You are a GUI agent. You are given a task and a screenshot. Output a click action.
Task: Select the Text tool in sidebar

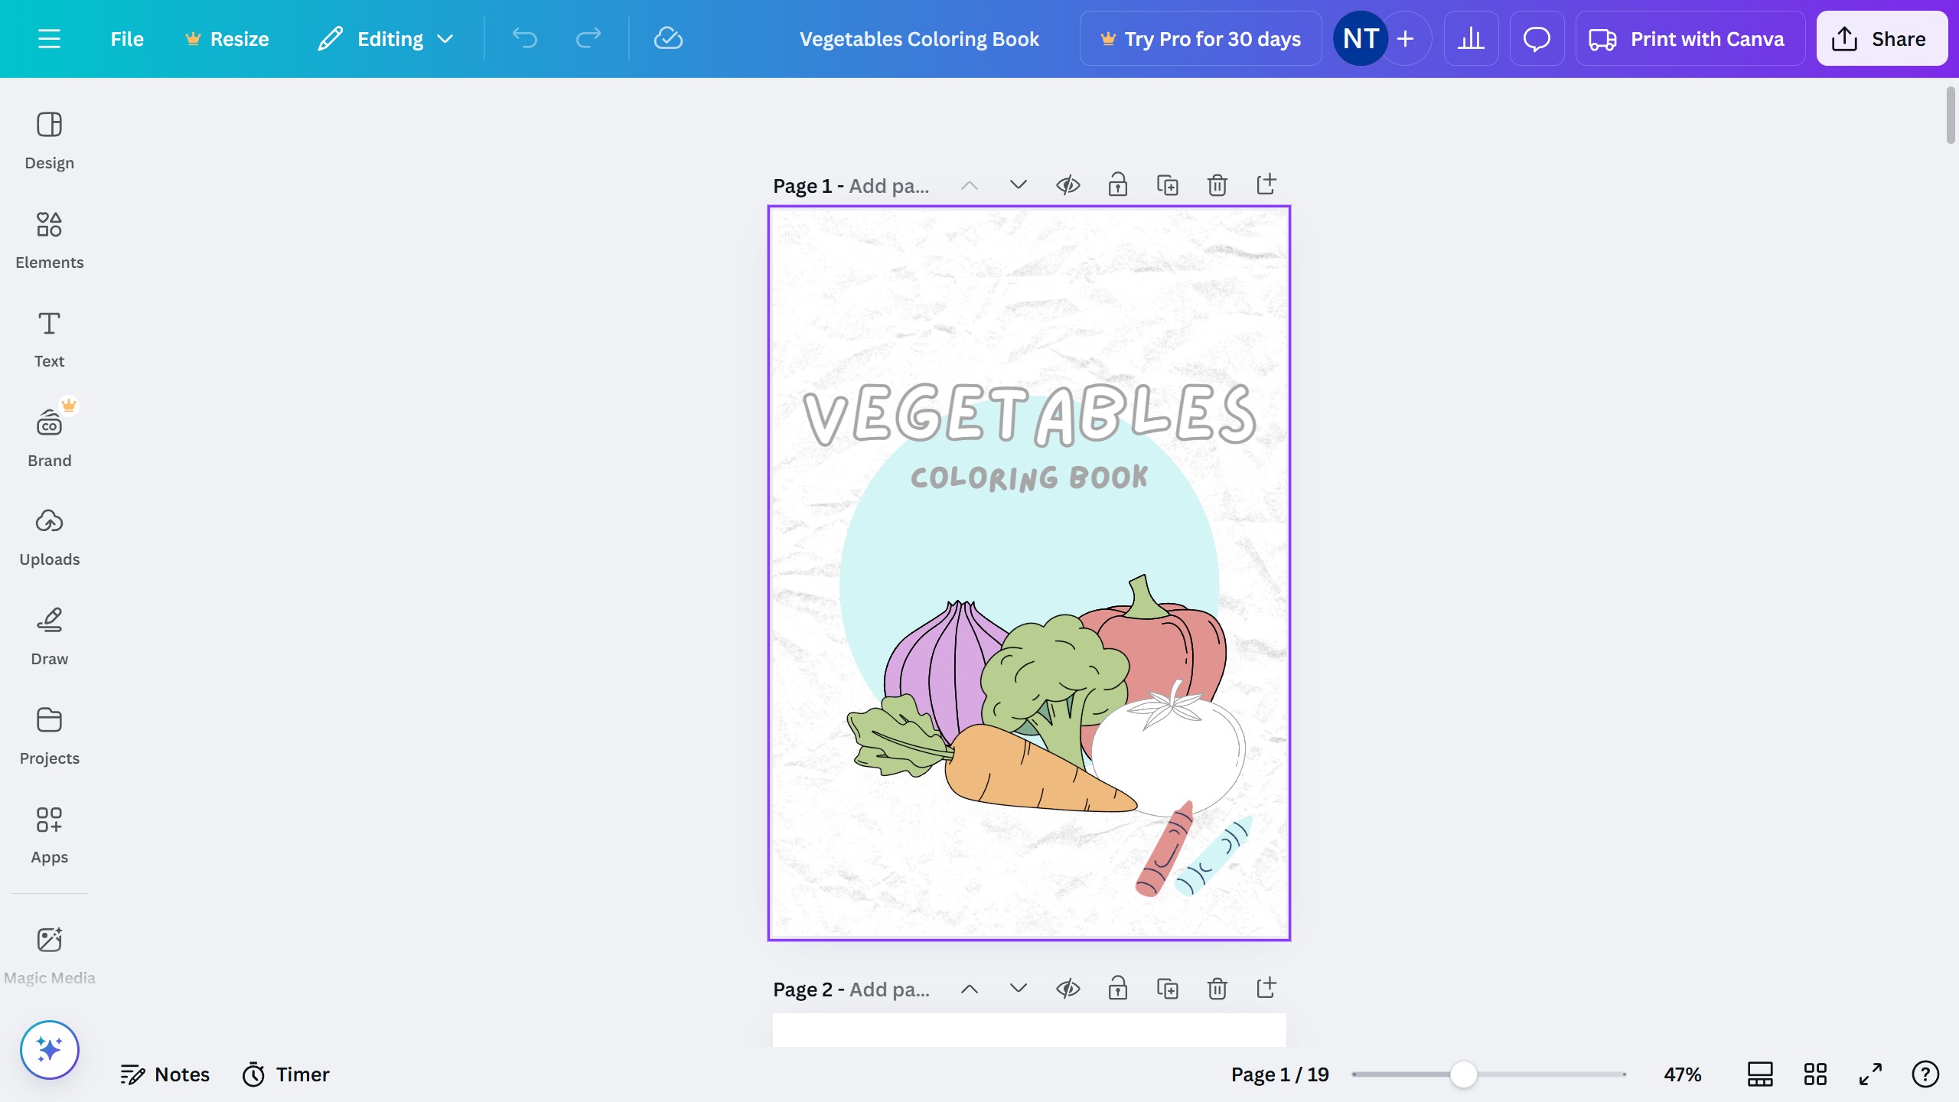(49, 337)
